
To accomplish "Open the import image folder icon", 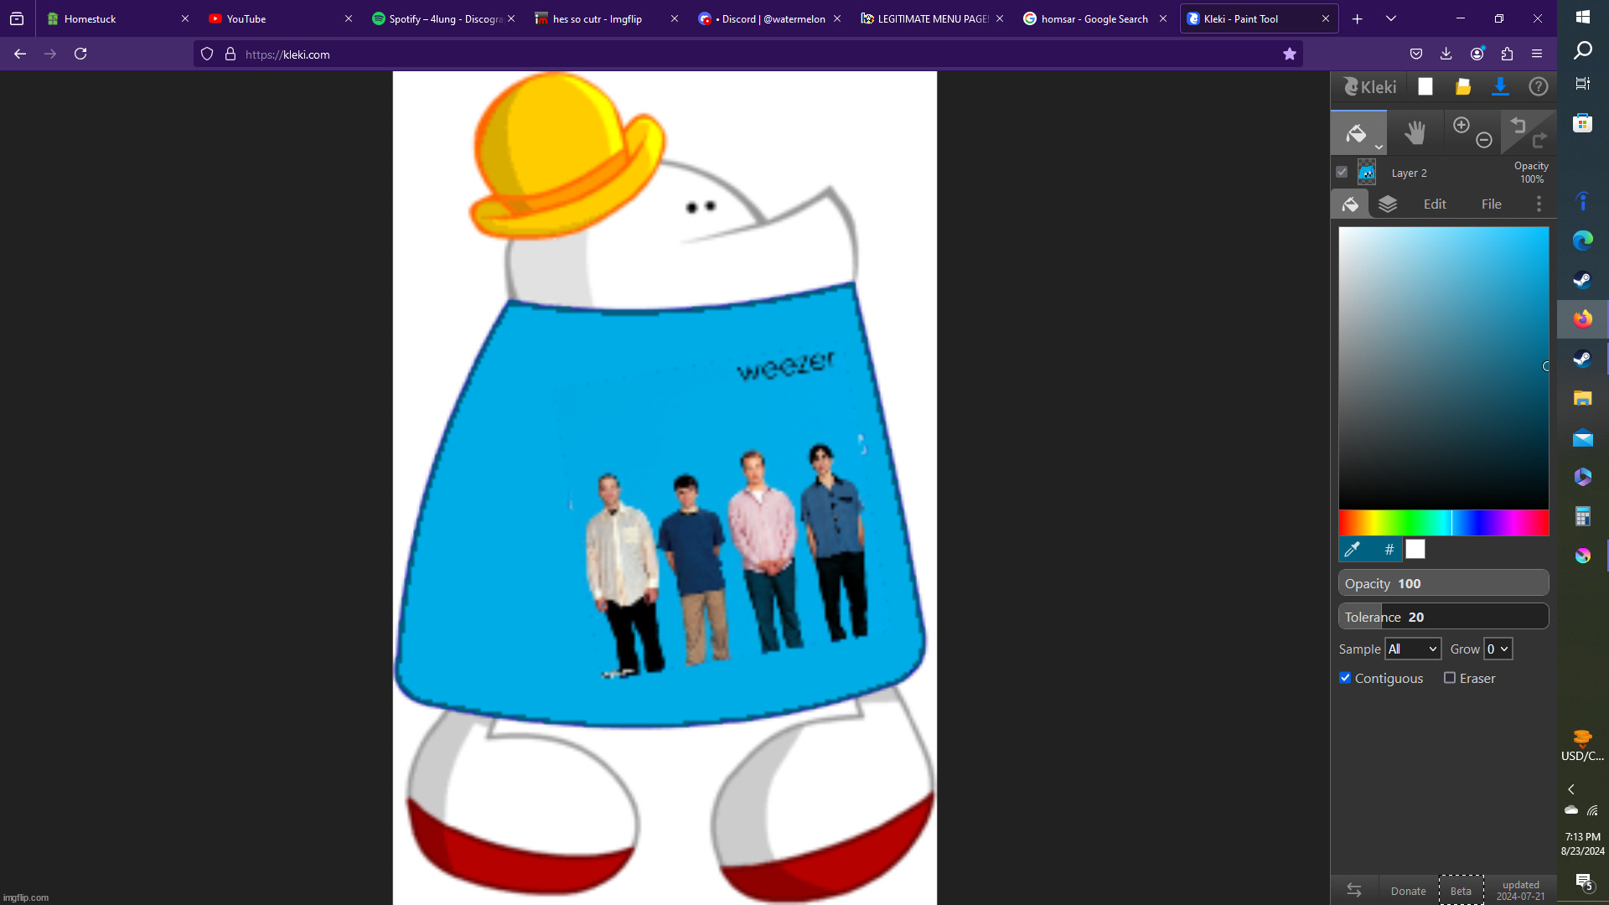I will (1463, 86).
